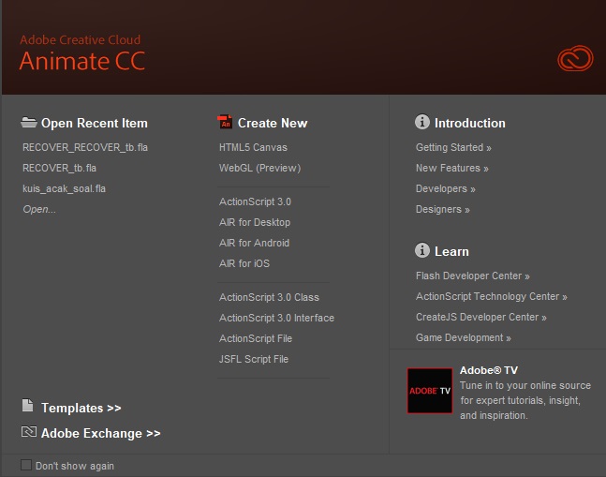The height and width of the screenshot is (477, 606).
Task: Click the Animate CC title text
Action: click(82, 61)
